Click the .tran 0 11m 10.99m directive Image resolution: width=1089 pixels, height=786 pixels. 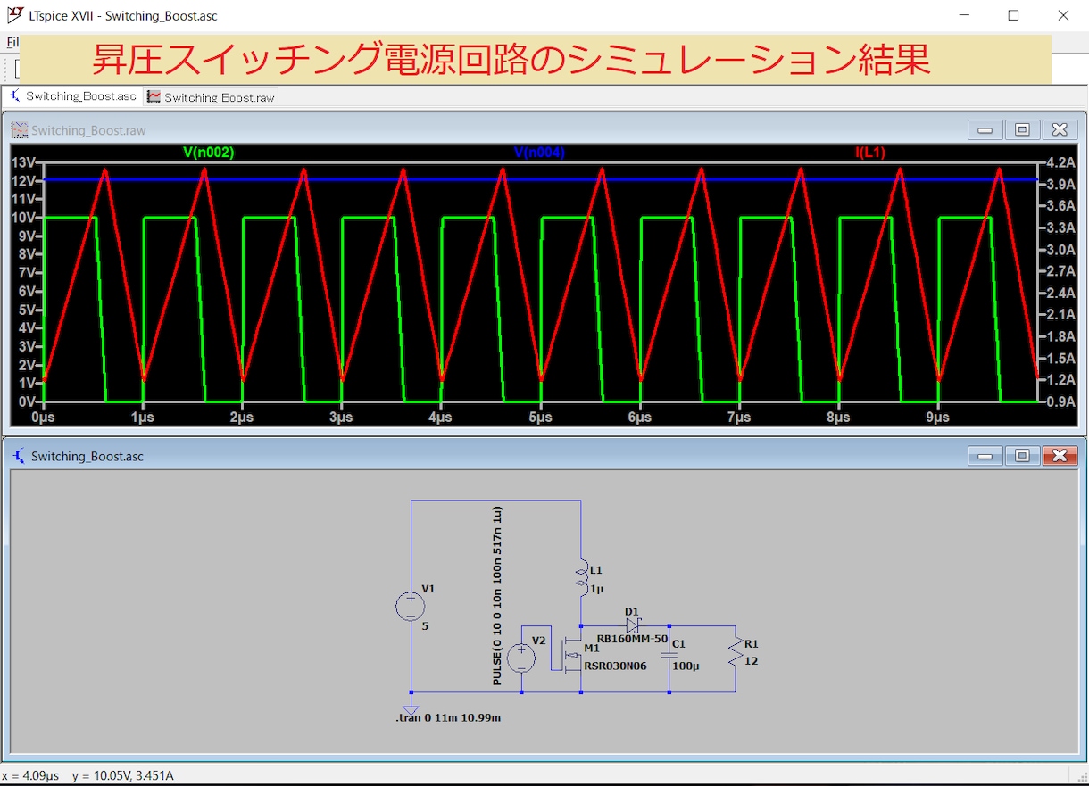click(x=448, y=717)
